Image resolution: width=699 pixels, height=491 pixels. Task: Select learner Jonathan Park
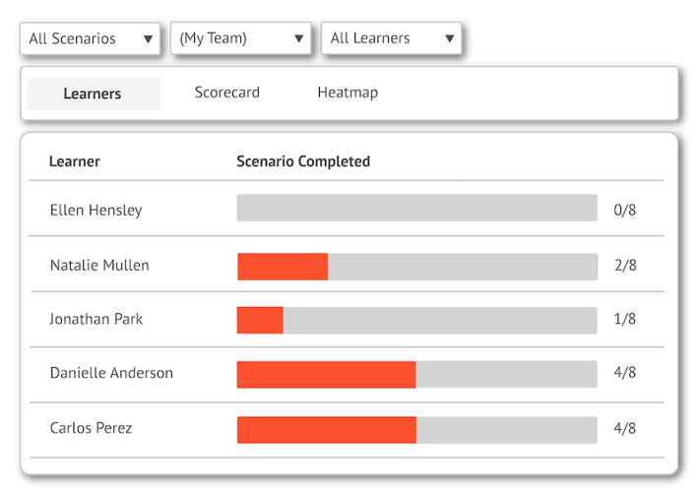click(x=96, y=319)
